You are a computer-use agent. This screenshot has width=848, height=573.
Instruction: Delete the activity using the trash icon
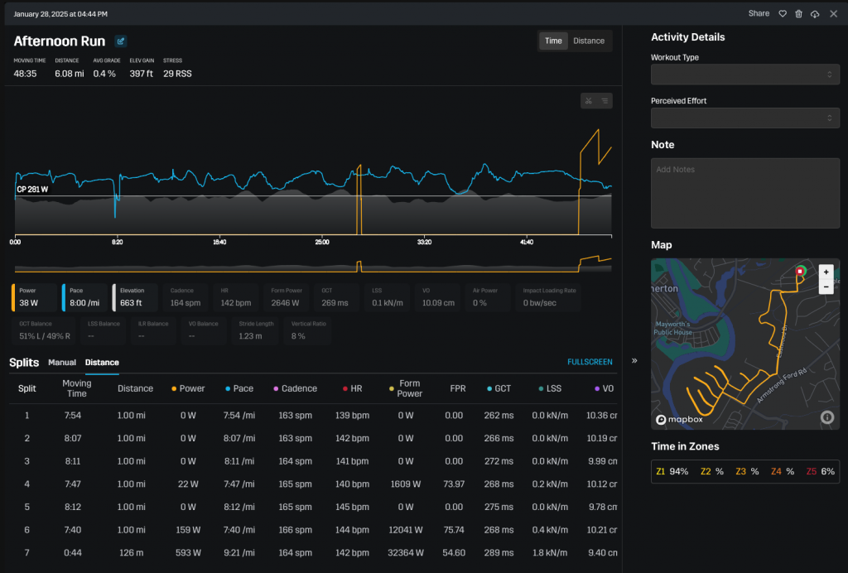click(x=798, y=14)
